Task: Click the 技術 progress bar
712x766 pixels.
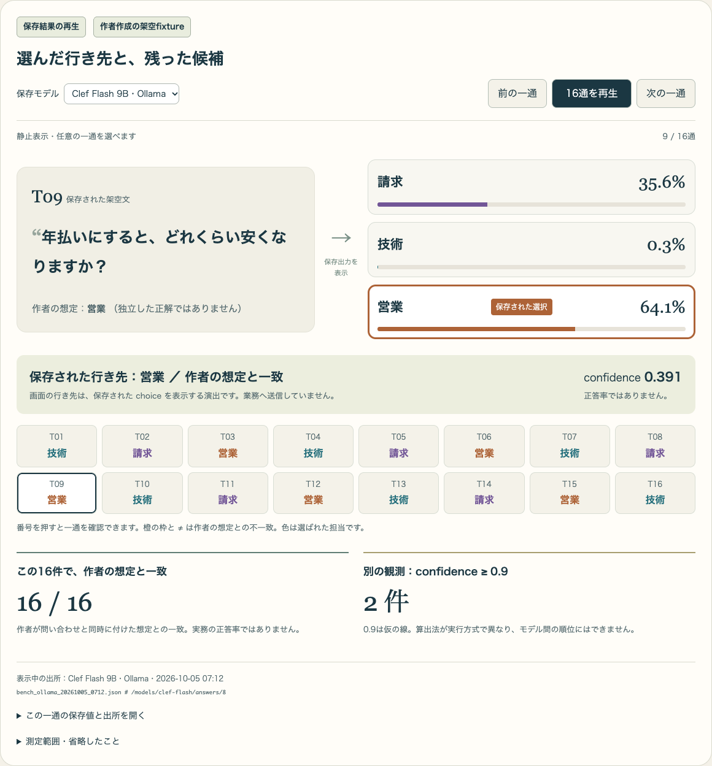Action: [x=532, y=267]
